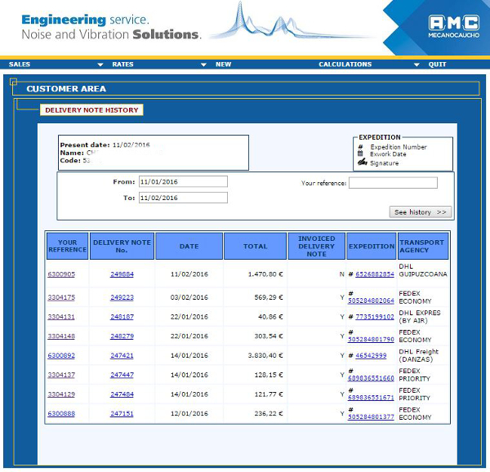The image size is (490, 472).
Task: Expand the SALES menu dropdown arrow
Action: click(x=100, y=65)
